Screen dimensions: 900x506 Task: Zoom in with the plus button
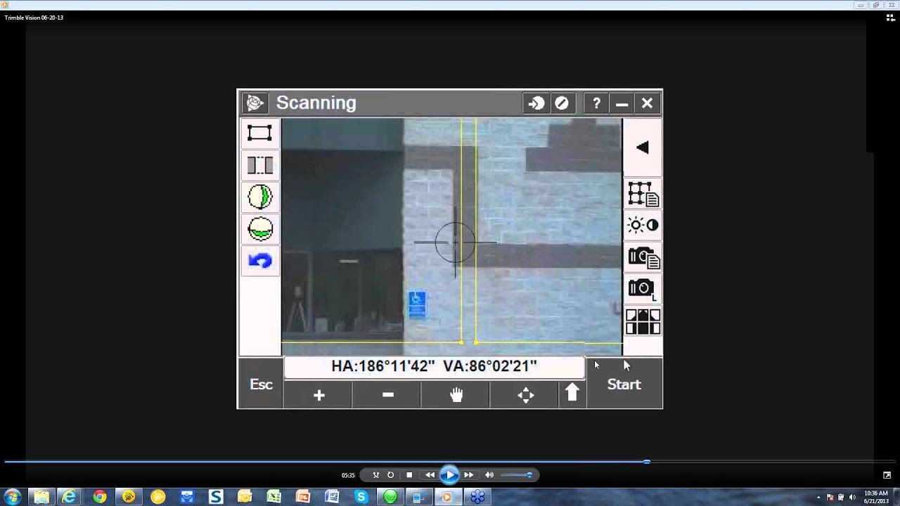click(319, 395)
